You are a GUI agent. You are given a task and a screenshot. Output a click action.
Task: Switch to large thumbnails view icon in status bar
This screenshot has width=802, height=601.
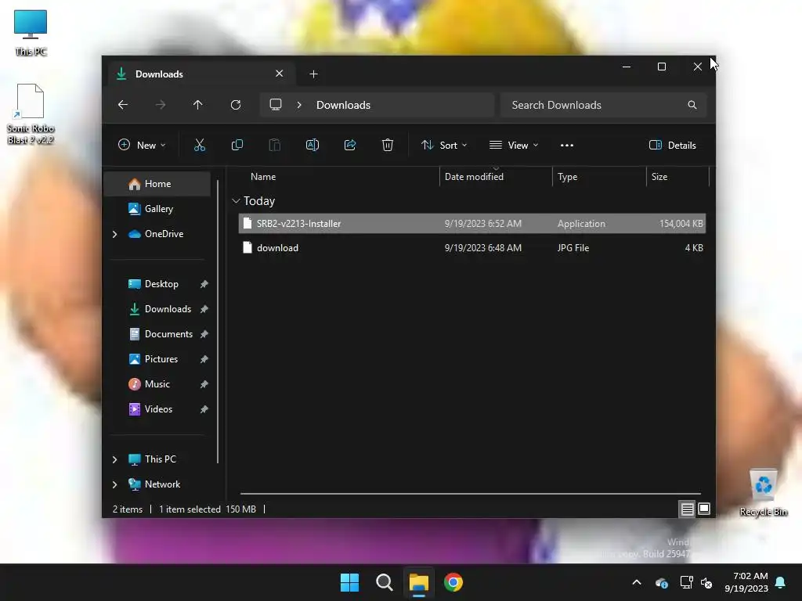coord(704,509)
